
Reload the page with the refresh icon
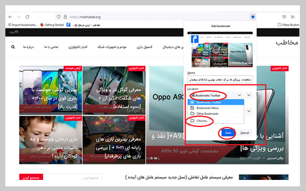click(x=27, y=17)
